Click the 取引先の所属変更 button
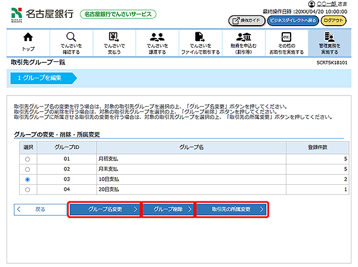358x267 pixels. [x=232, y=210]
